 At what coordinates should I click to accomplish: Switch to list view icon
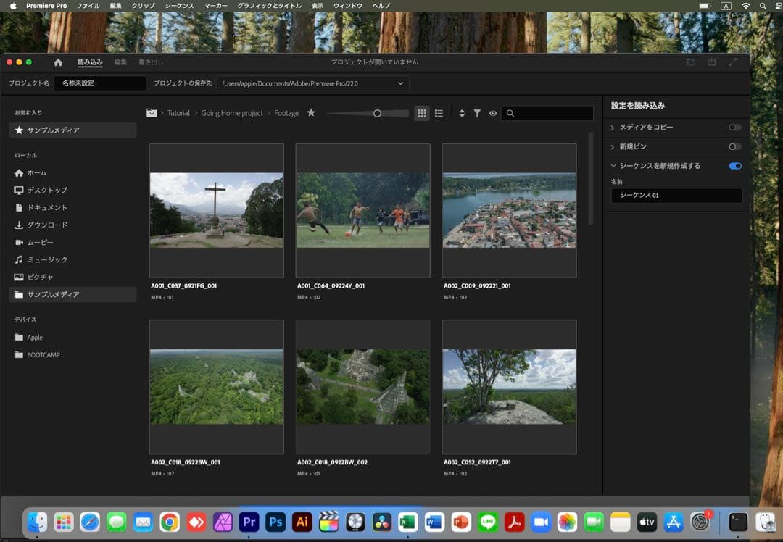[439, 113]
